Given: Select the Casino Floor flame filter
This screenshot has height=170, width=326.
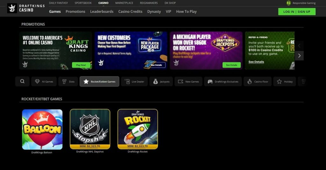Looking at the screenshot, I should (x=258, y=81).
